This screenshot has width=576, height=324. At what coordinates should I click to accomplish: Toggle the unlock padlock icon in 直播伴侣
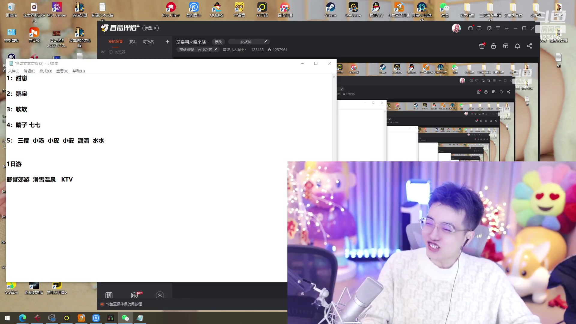pyautogui.click(x=493, y=46)
